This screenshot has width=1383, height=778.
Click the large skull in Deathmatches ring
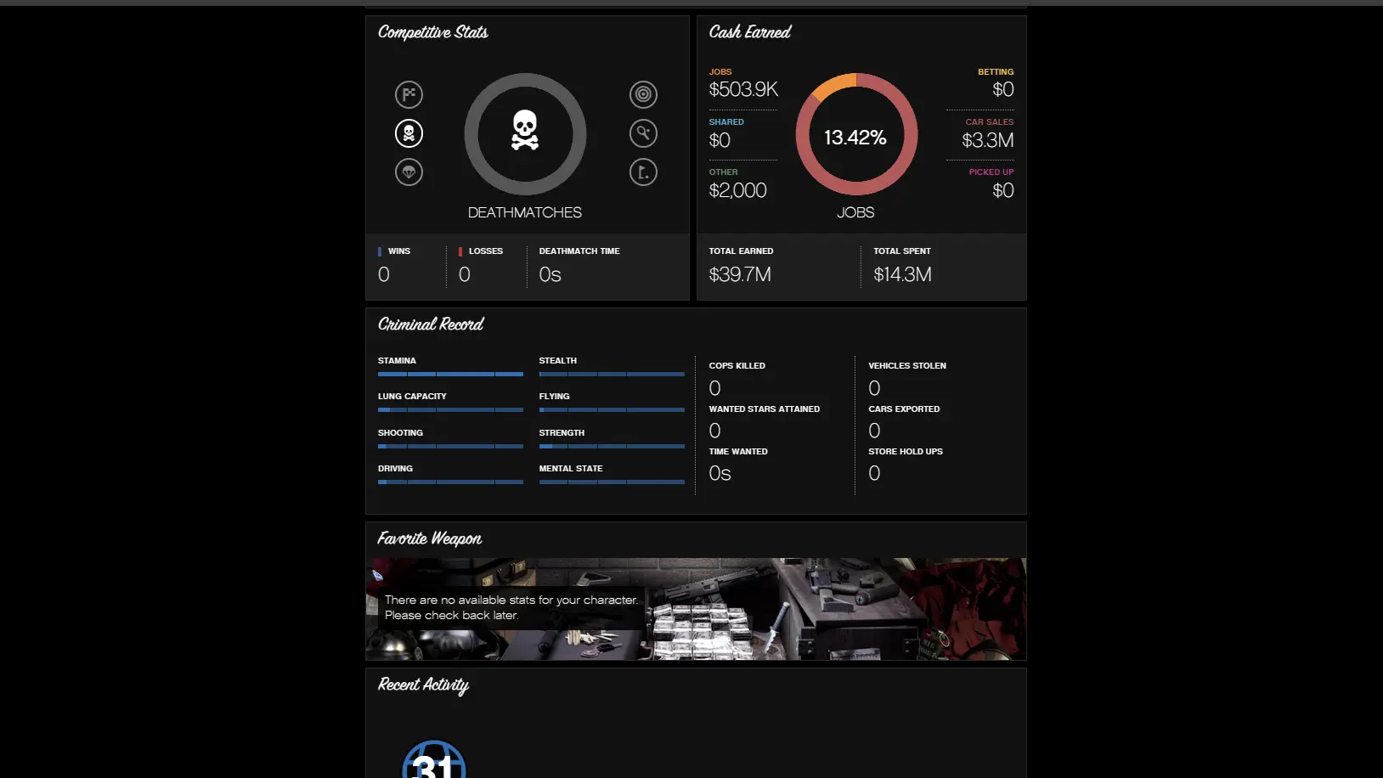525,132
